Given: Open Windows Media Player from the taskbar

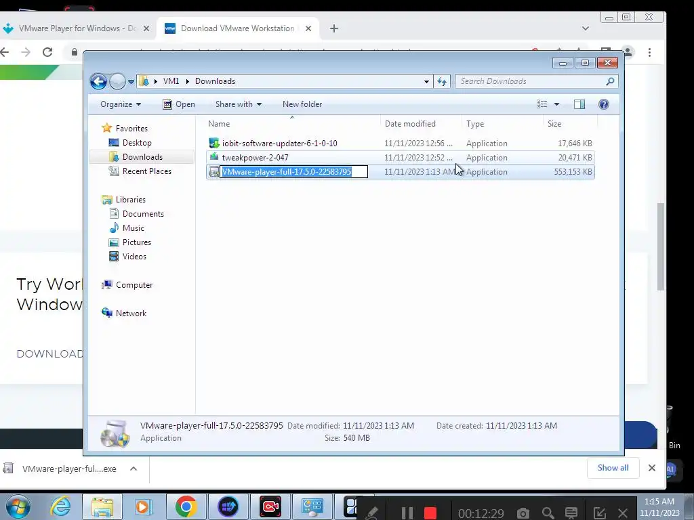Looking at the screenshot, I should (142, 506).
